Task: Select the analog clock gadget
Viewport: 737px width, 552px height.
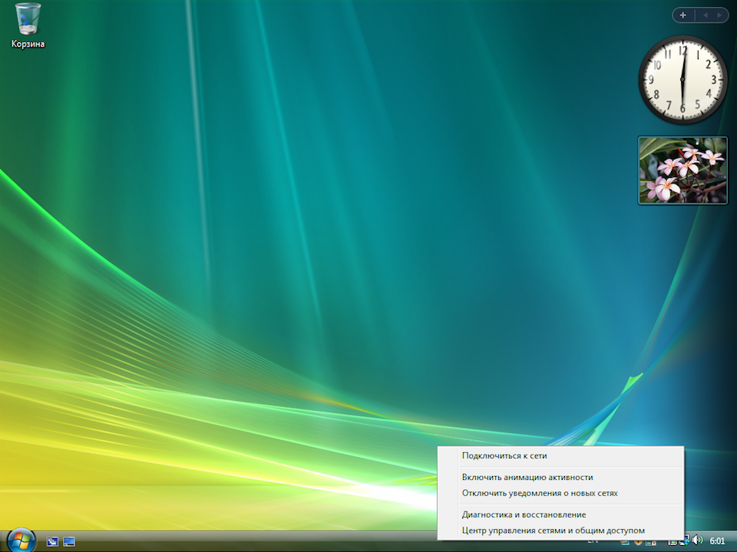Action: [682, 80]
